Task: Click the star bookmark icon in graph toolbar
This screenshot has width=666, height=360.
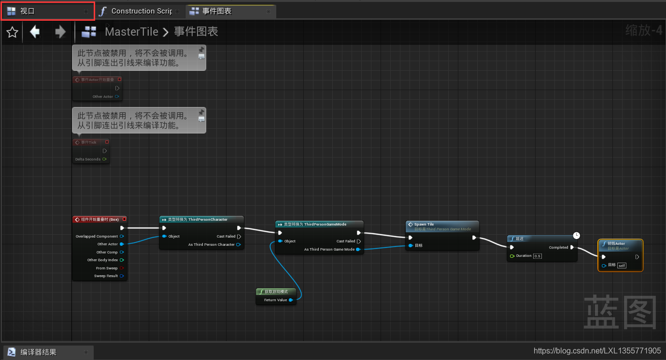Action: point(12,32)
